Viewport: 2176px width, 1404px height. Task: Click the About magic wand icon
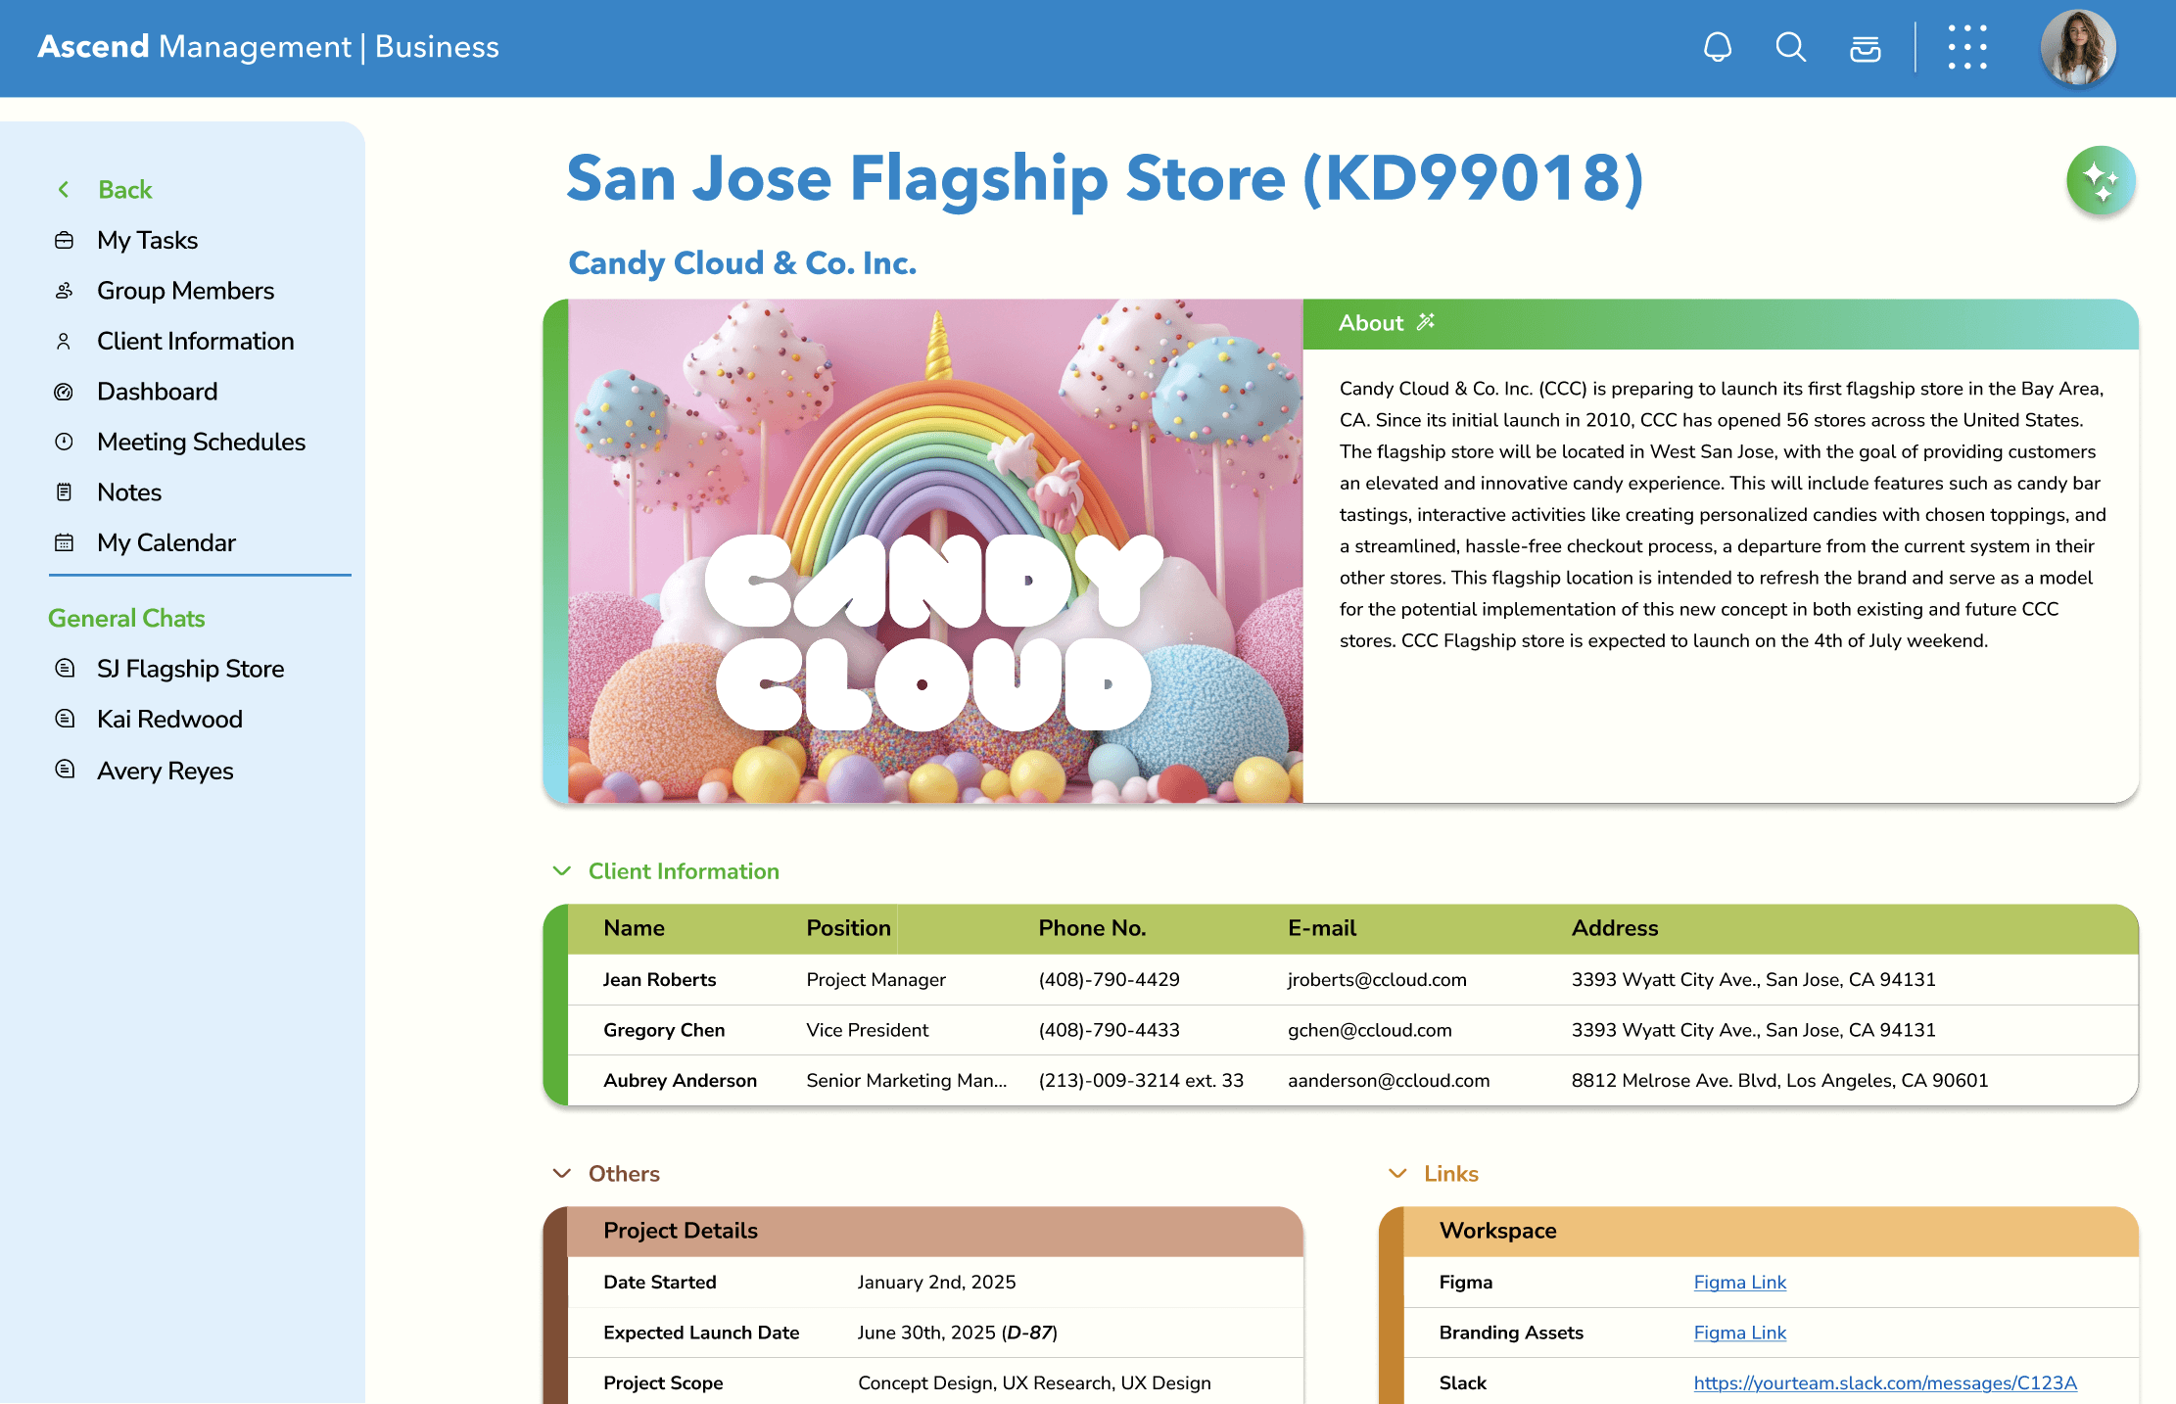[1426, 322]
